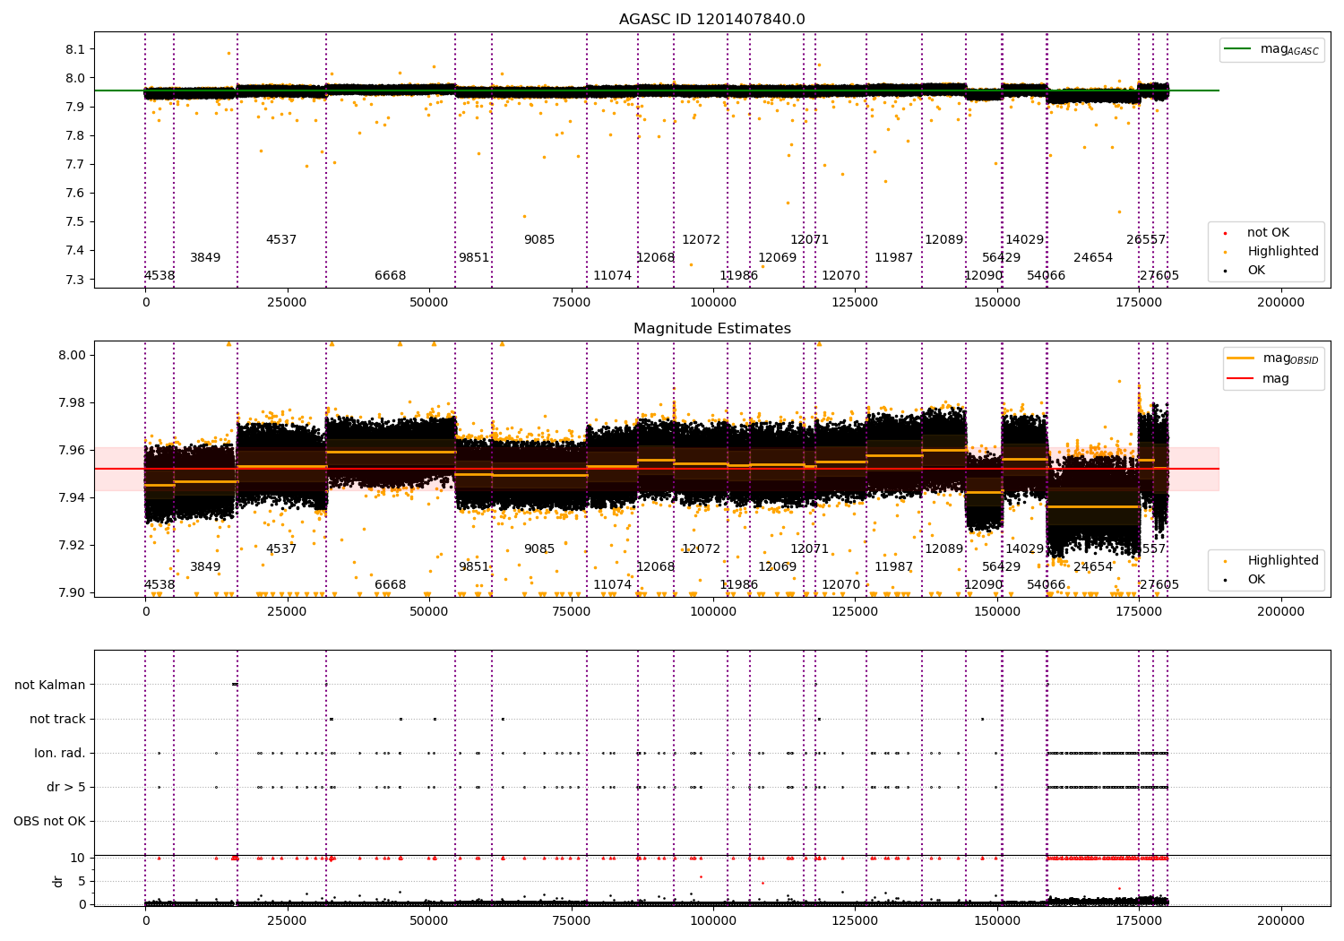Click the 'dr' axis label in the bottom plot

click(x=58, y=881)
